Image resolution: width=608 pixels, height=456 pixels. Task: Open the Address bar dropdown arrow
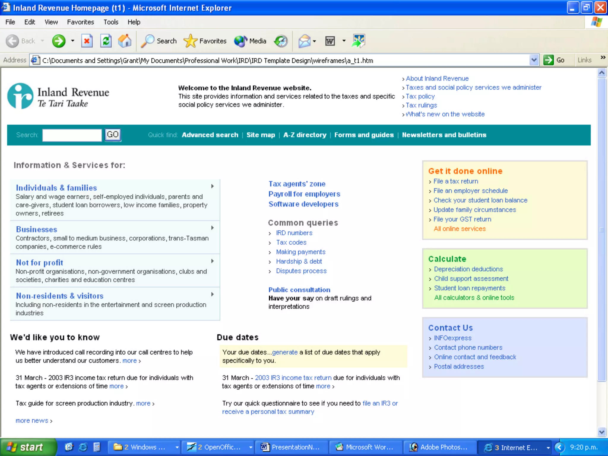533,60
